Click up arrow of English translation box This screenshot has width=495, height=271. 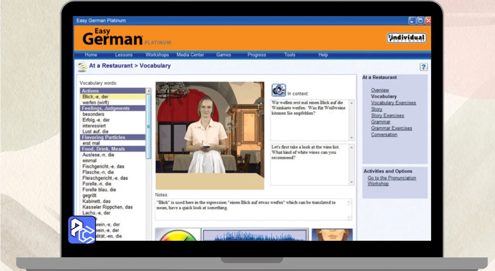(352, 147)
